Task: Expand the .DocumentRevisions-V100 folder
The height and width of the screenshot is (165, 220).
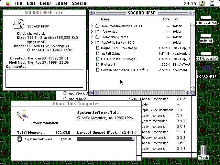Action: [92, 26]
